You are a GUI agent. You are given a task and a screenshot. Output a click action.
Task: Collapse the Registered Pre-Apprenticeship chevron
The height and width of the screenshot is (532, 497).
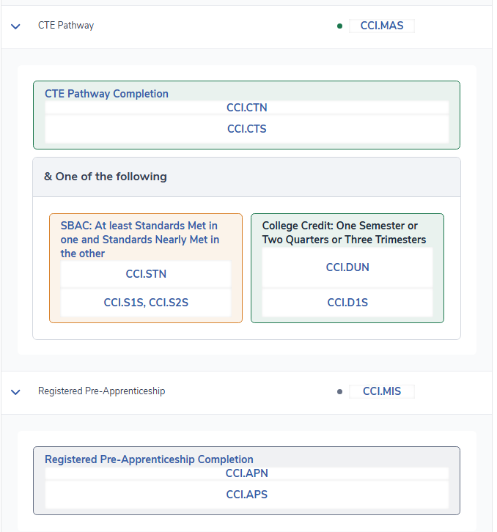point(15,391)
